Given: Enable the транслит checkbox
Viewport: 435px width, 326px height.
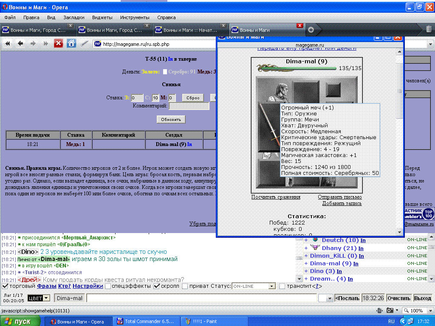Looking at the screenshot, I should pyautogui.click(x=282, y=286).
